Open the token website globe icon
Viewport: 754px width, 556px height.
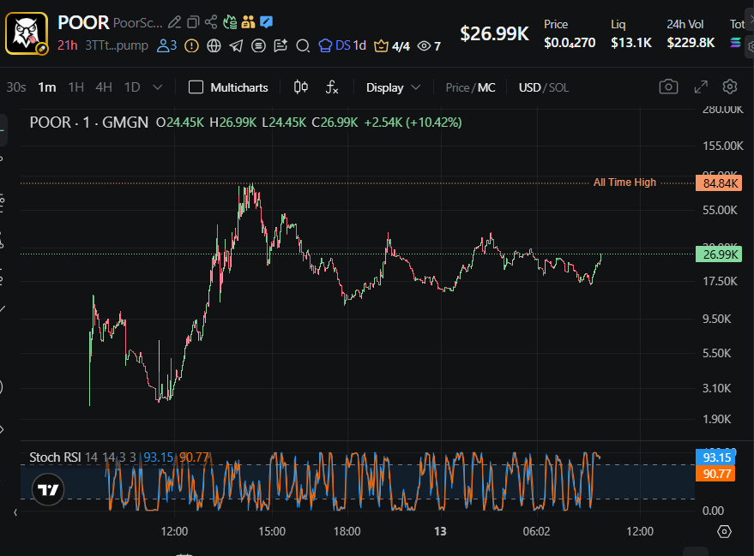214,45
